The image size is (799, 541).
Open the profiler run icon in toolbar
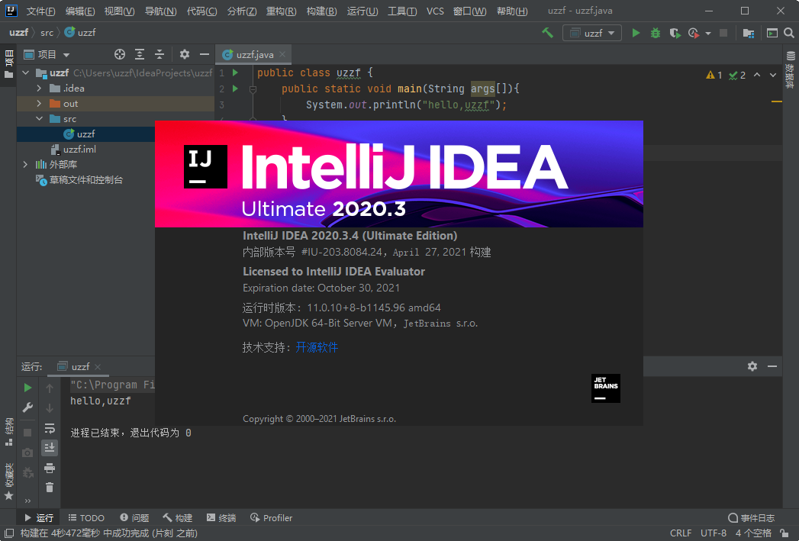click(693, 33)
